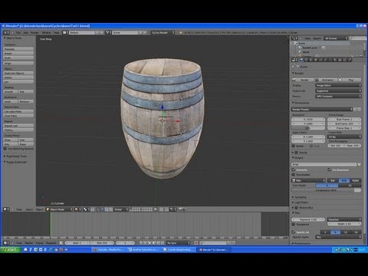The image size is (368, 276).
Task: Toggle the File Extensions checkbox
Action: tap(330, 169)
